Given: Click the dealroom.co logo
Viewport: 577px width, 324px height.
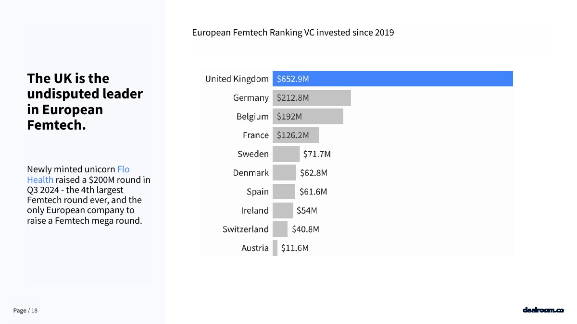Looking at the screenshot, I should coord(543,310).
